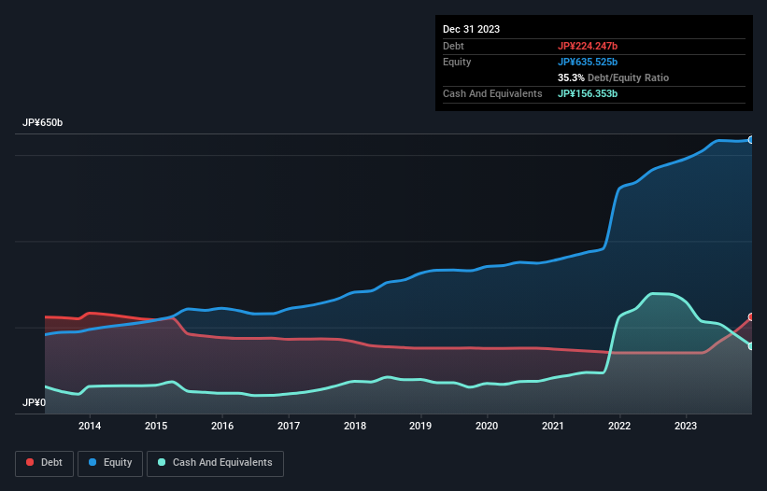Click the teal Cash endpoint marker on chart

(x=750, y=346)
